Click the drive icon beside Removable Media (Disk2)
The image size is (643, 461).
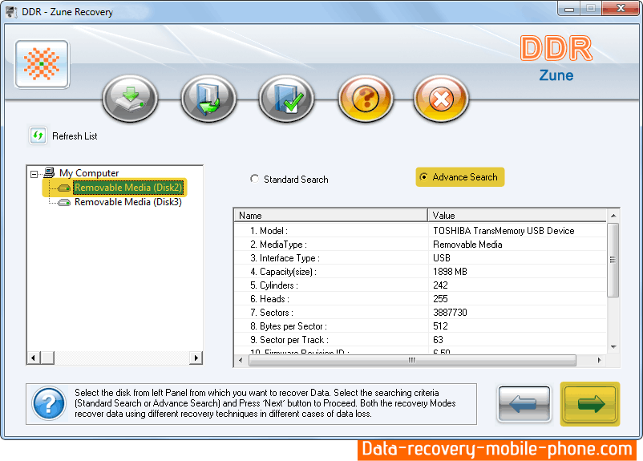64,188
